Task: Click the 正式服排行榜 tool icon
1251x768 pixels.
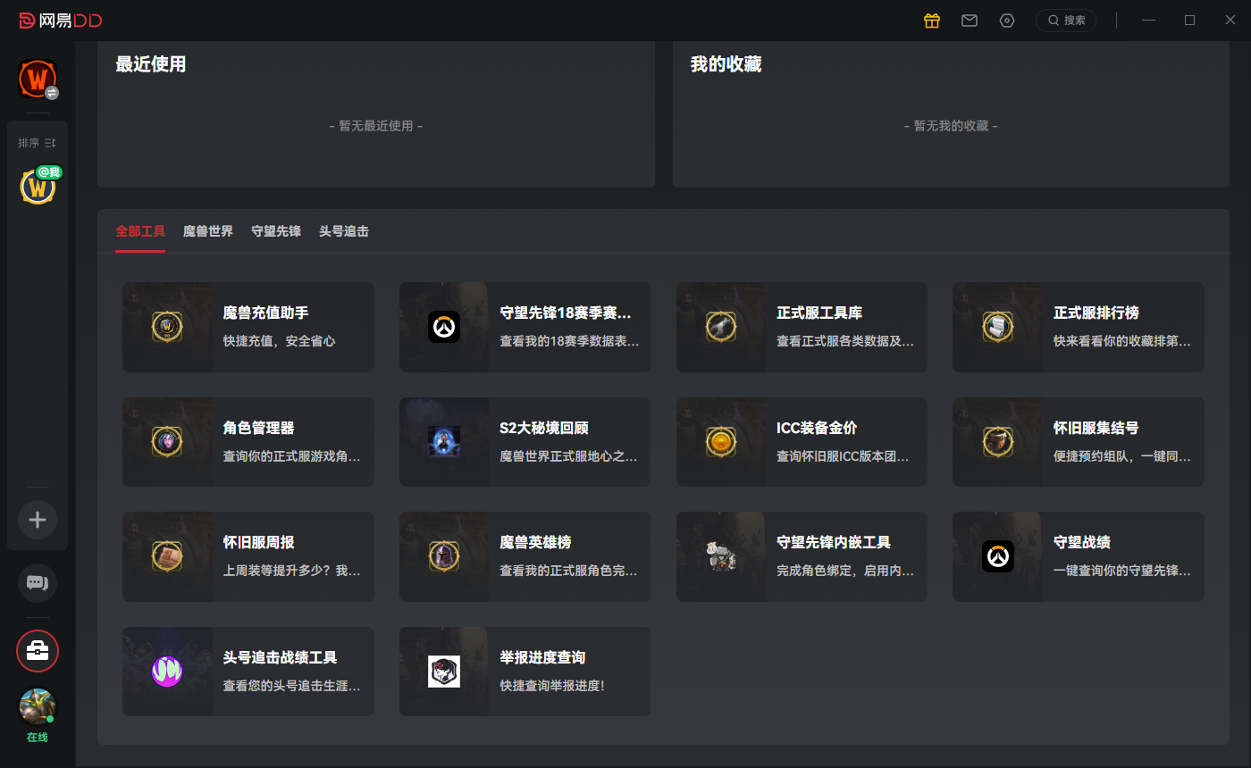Action: (x=997, y=327)
